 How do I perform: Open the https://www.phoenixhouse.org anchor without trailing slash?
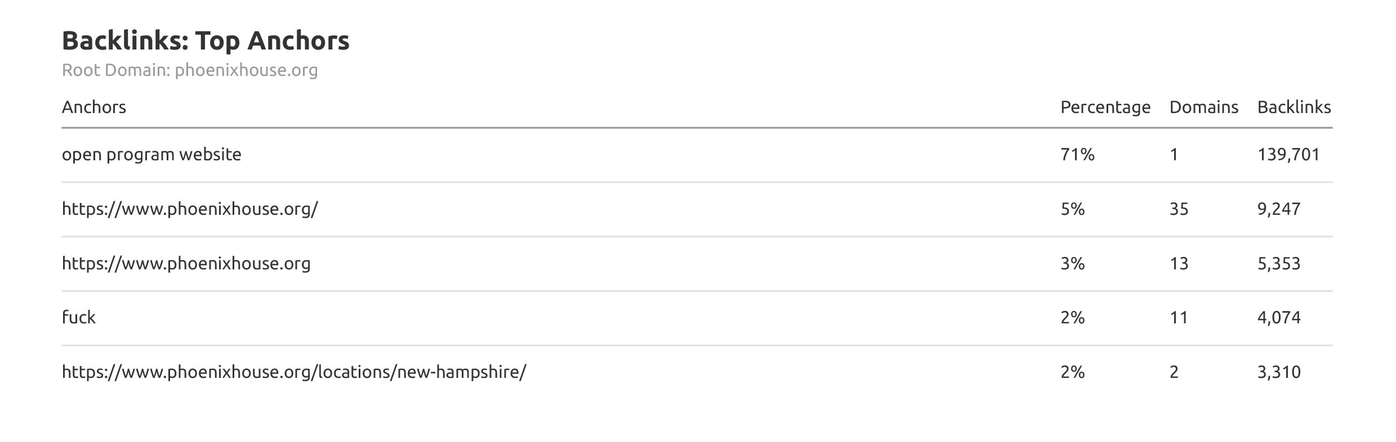[186, 264]
